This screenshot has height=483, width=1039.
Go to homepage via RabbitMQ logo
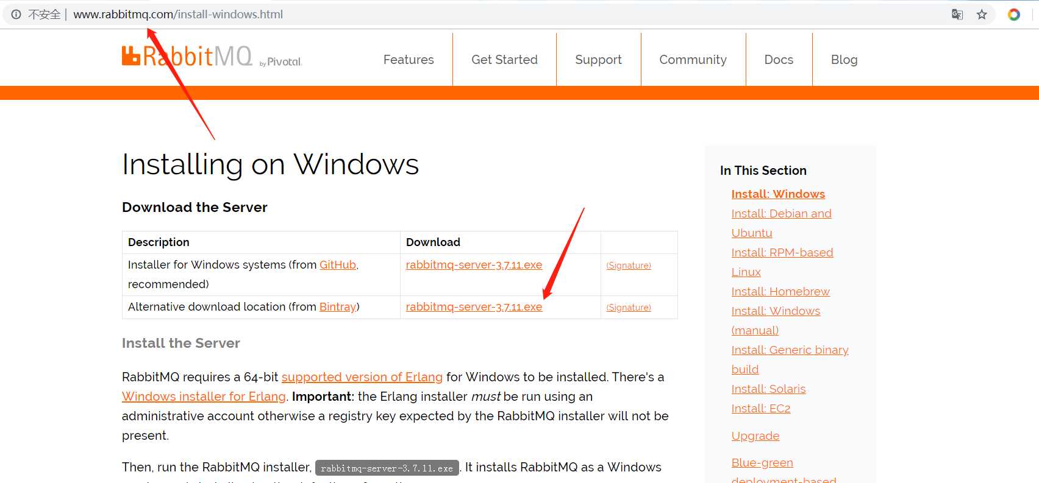(187, 56)
